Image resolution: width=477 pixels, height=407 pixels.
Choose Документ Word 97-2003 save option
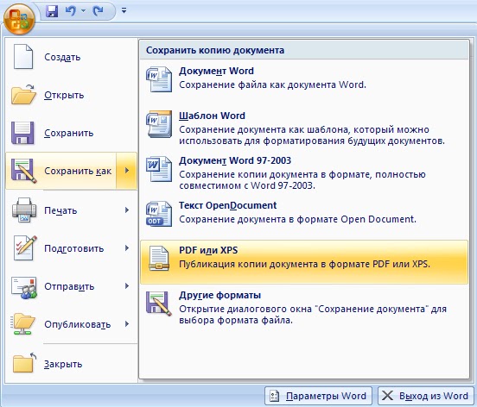point(304,173)
